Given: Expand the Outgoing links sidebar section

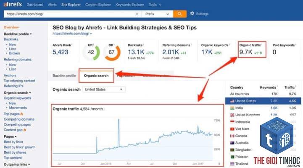Looking at the screenshot, I should point(17,165).
